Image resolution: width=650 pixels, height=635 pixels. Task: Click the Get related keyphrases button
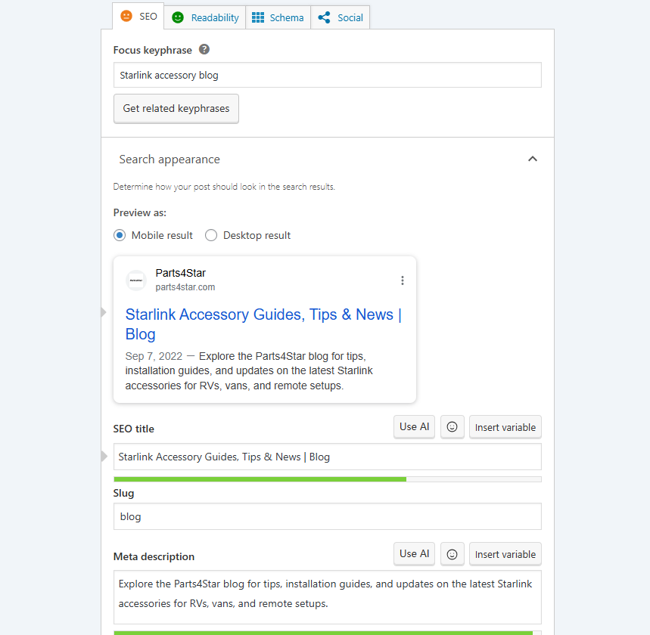pos(176,108)
